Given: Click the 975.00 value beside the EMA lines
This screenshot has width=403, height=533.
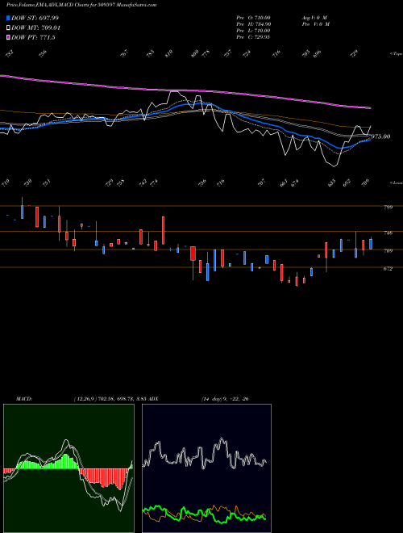Looking at the screenshot, I should click(380, 136).
